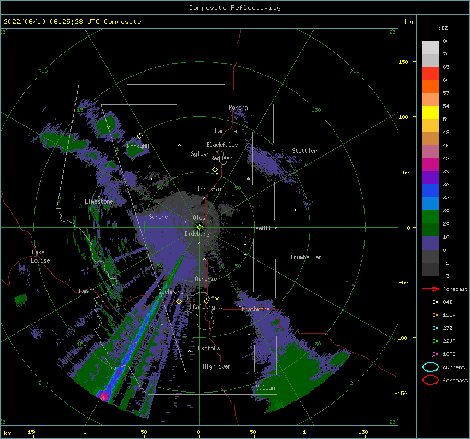Viewport: 470px width, 439px height.
Task: Click the Sundre label
Action: tap(158, 216)
